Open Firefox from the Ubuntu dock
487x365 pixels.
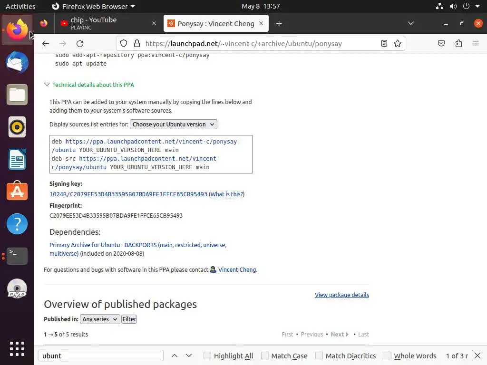tap(17, 30)
